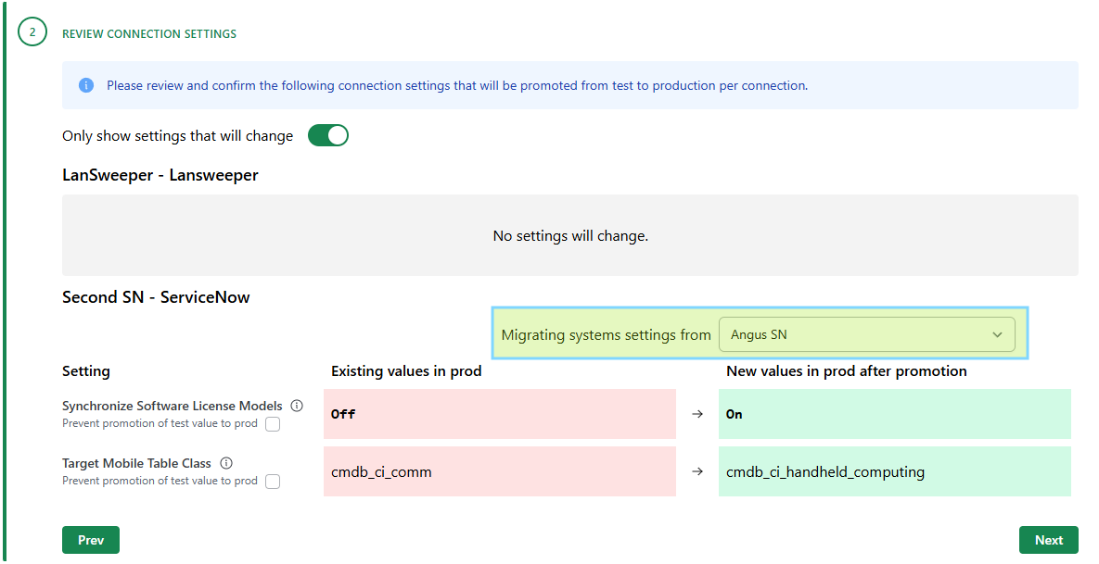
Task: Open the Angus SN migration source dropdown
Action: (866, 334)
